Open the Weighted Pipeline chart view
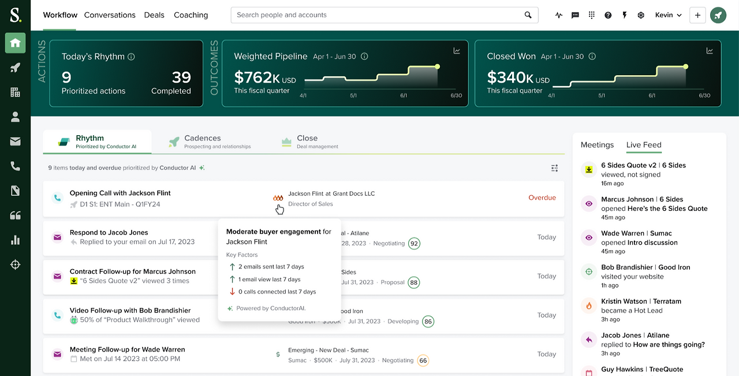This screenshot has height=376, width=739. (x=457, y=50)
